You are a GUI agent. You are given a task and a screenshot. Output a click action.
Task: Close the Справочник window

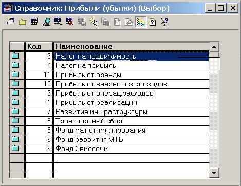[233, 8]
